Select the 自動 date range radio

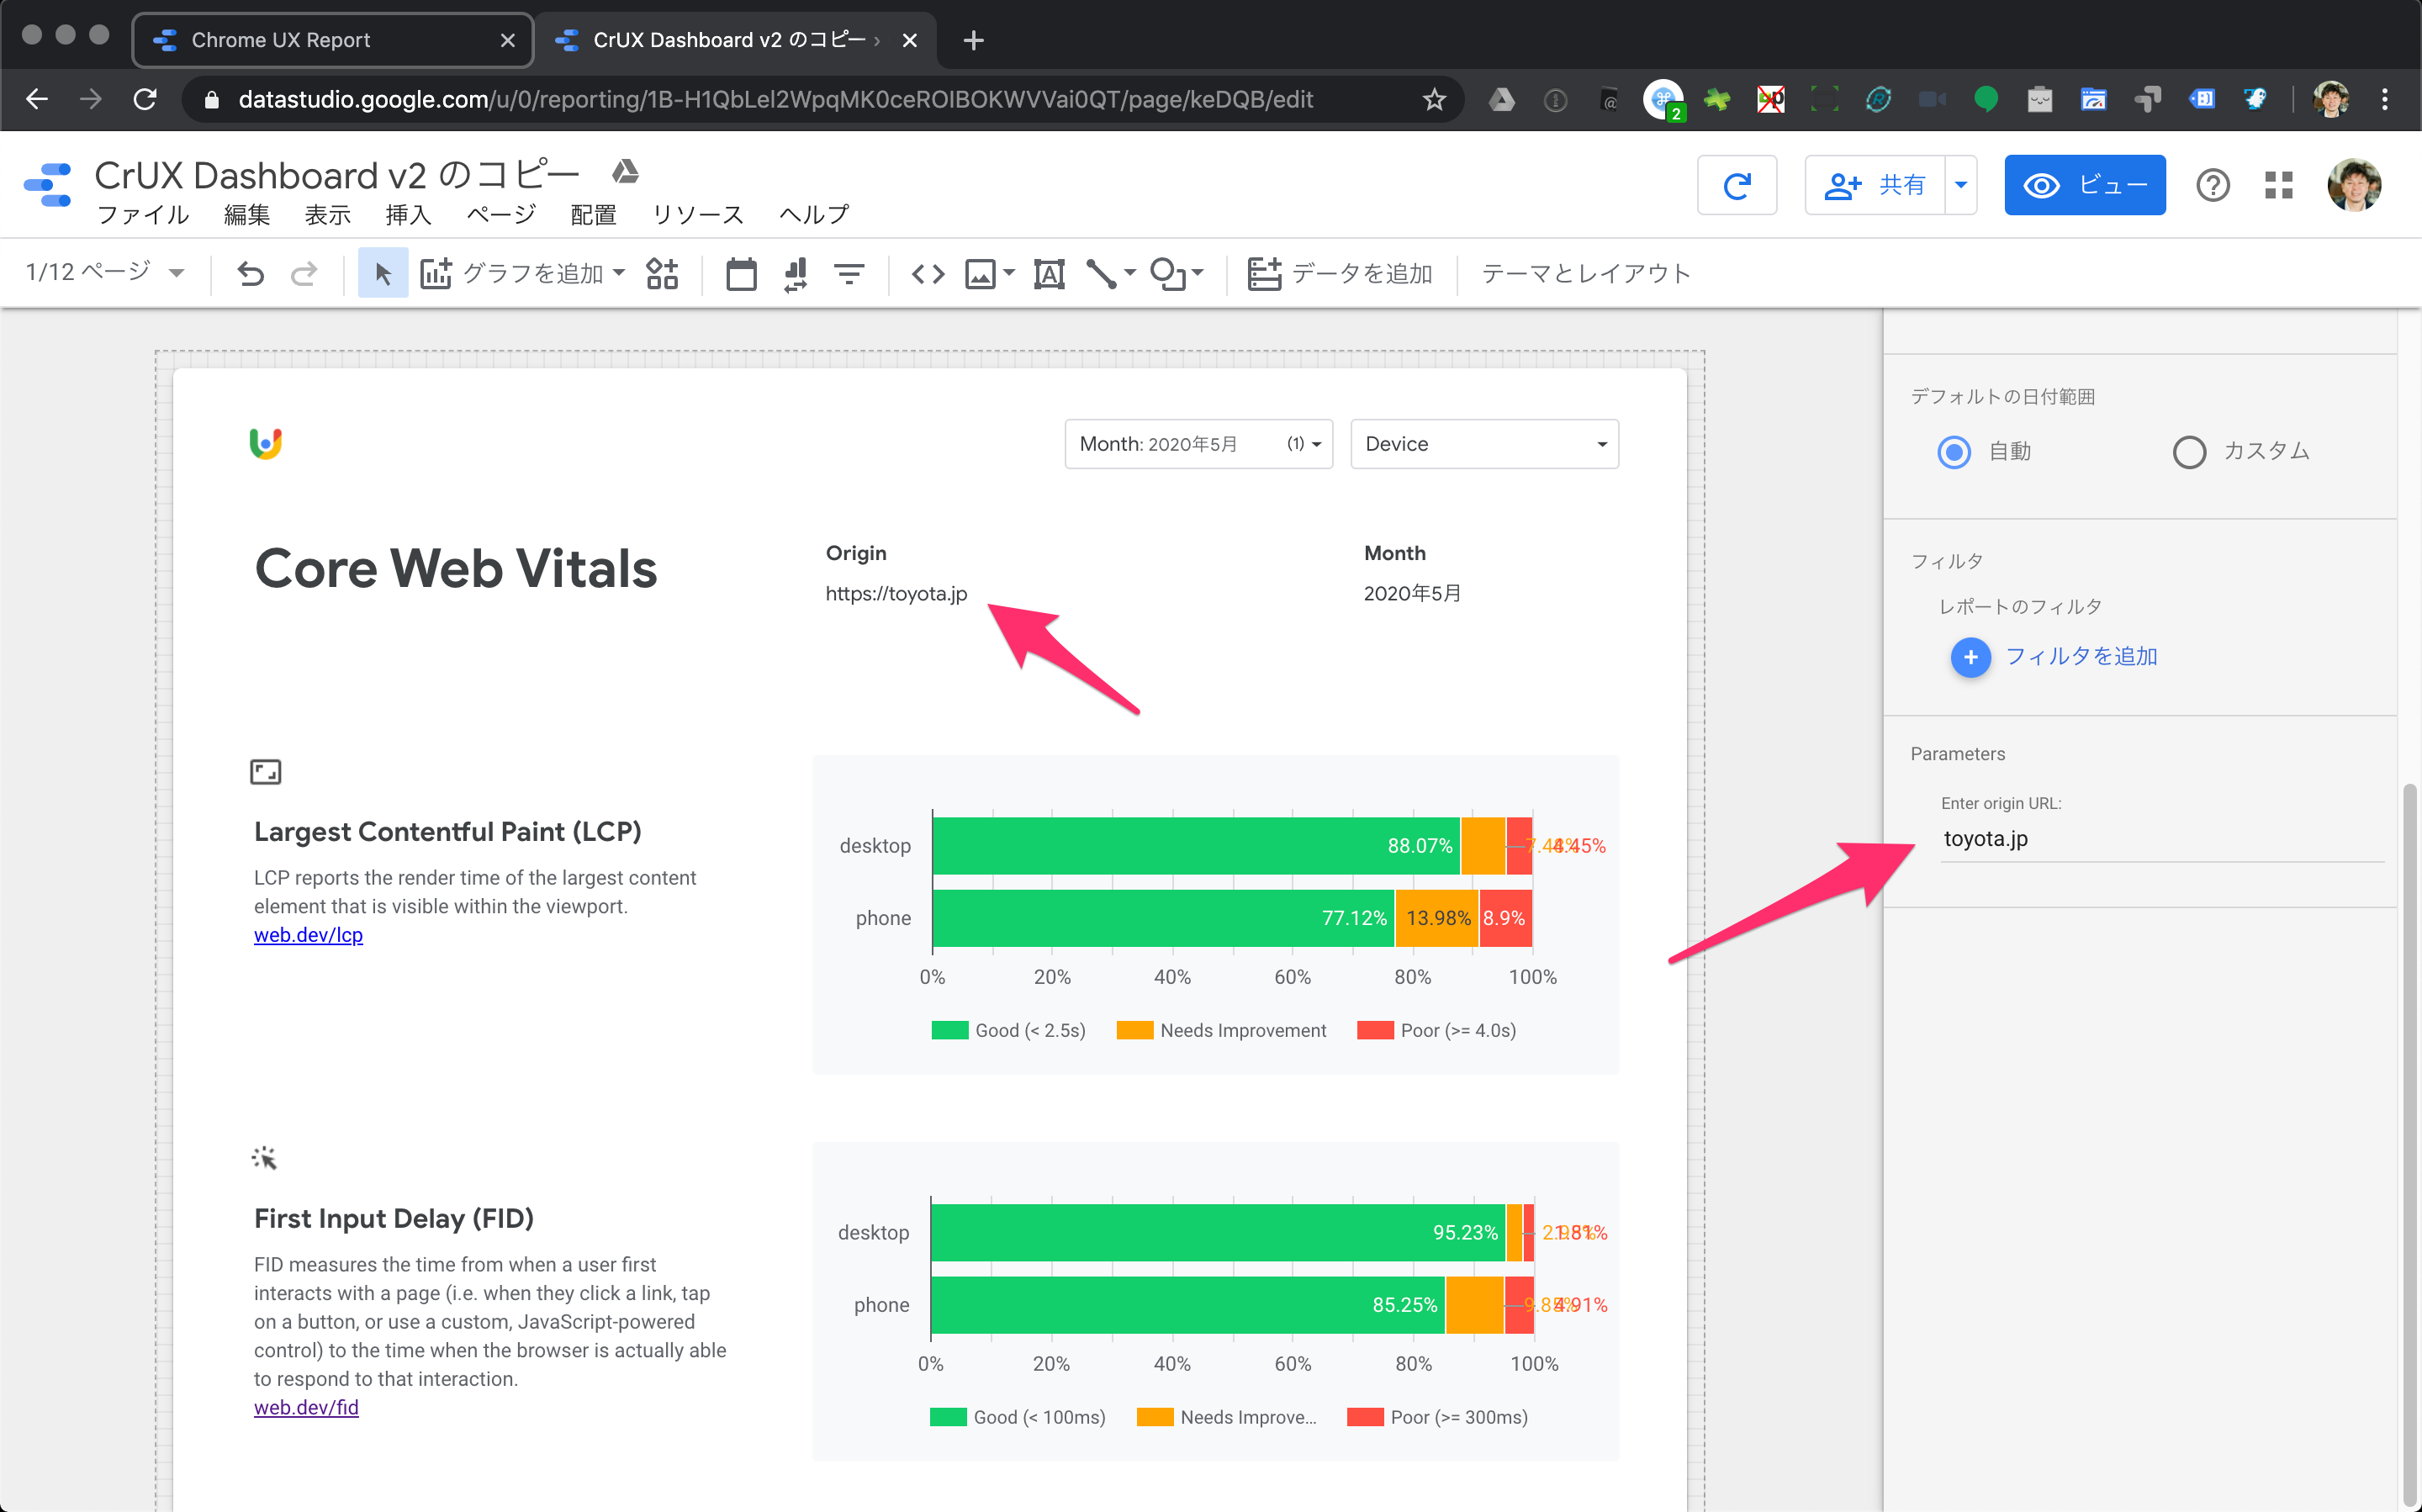1953,452
